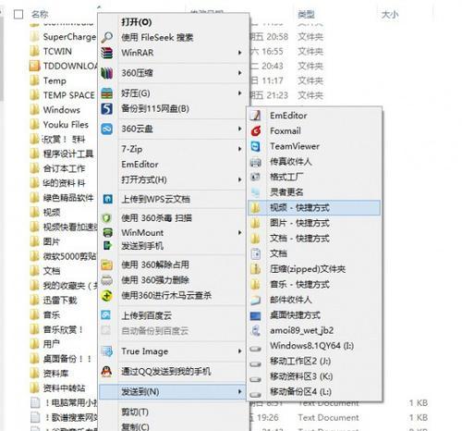
Task: Send to amoi89_wet_jb2
Action: point(314,330)
